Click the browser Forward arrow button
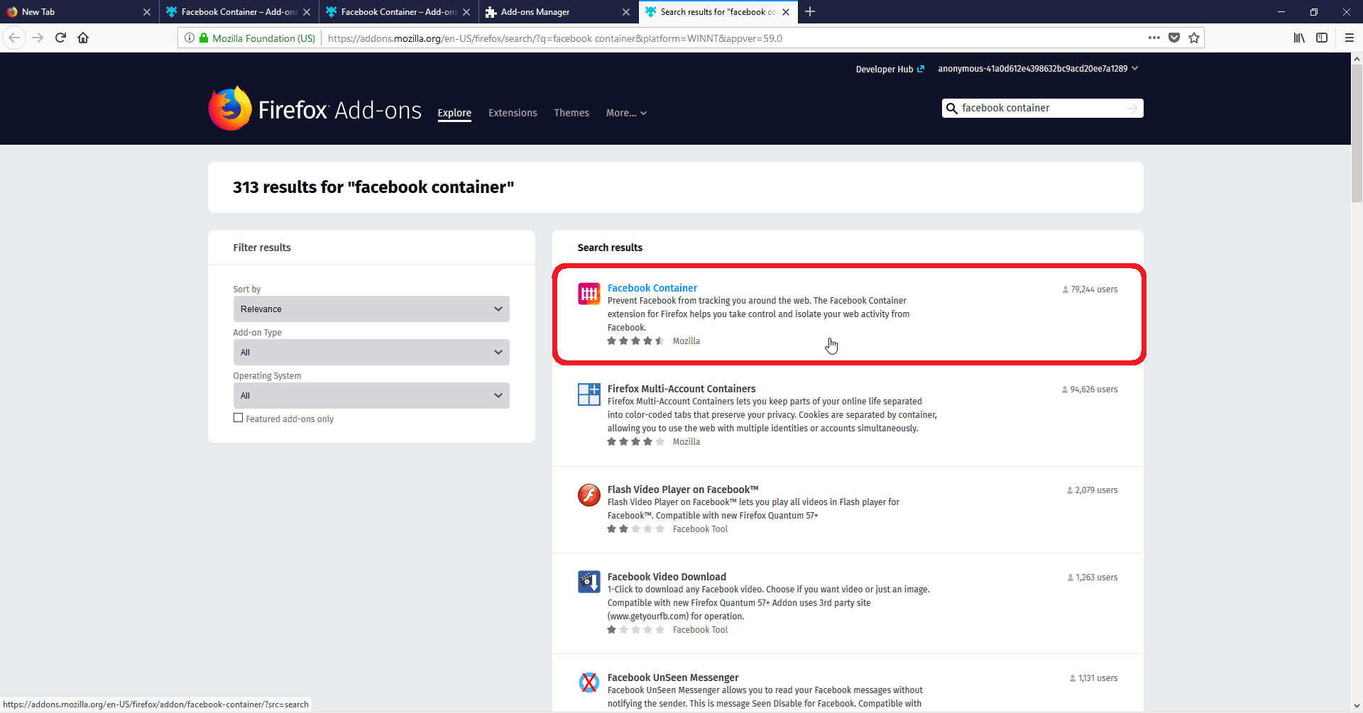The image size is (1363, 713). (38, 38)
